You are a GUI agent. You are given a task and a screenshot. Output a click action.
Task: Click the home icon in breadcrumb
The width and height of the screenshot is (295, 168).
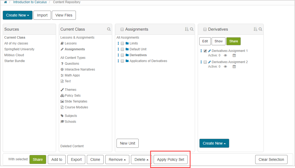point(5,2)
